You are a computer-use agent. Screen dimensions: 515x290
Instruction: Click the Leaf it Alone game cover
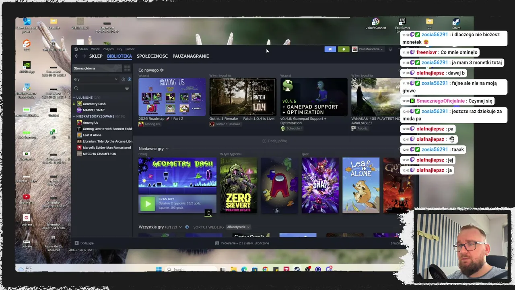point(361,185)
